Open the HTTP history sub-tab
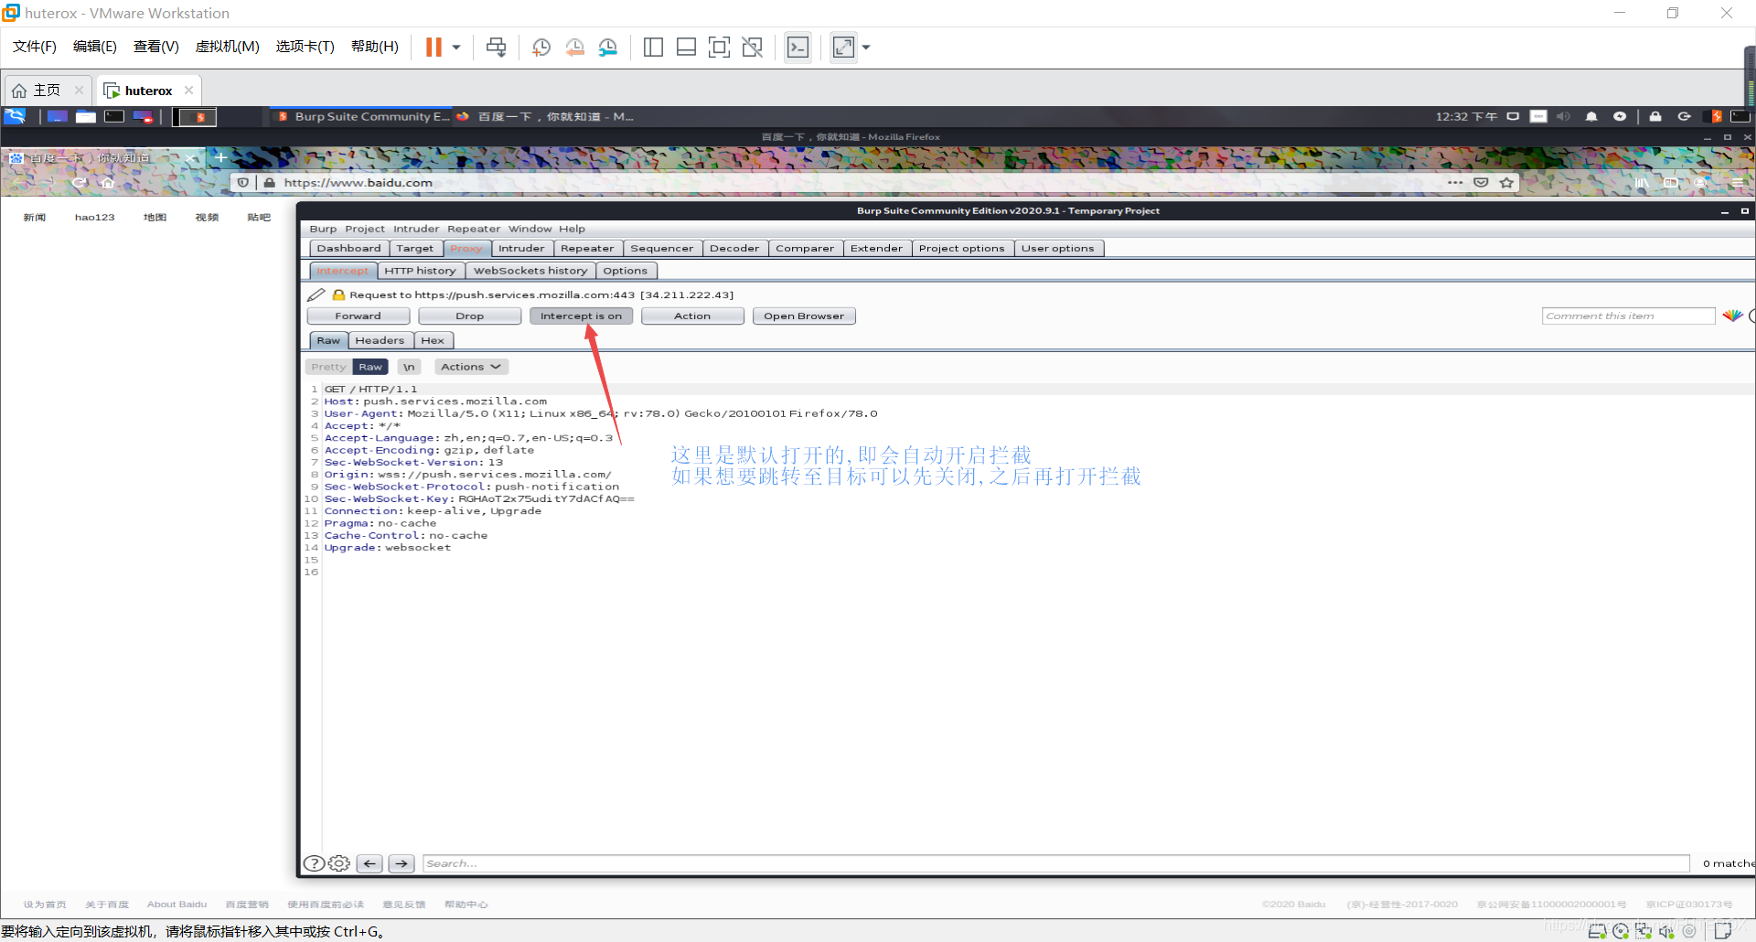Screen dimensions: 1756x942 tap(420, 271)
